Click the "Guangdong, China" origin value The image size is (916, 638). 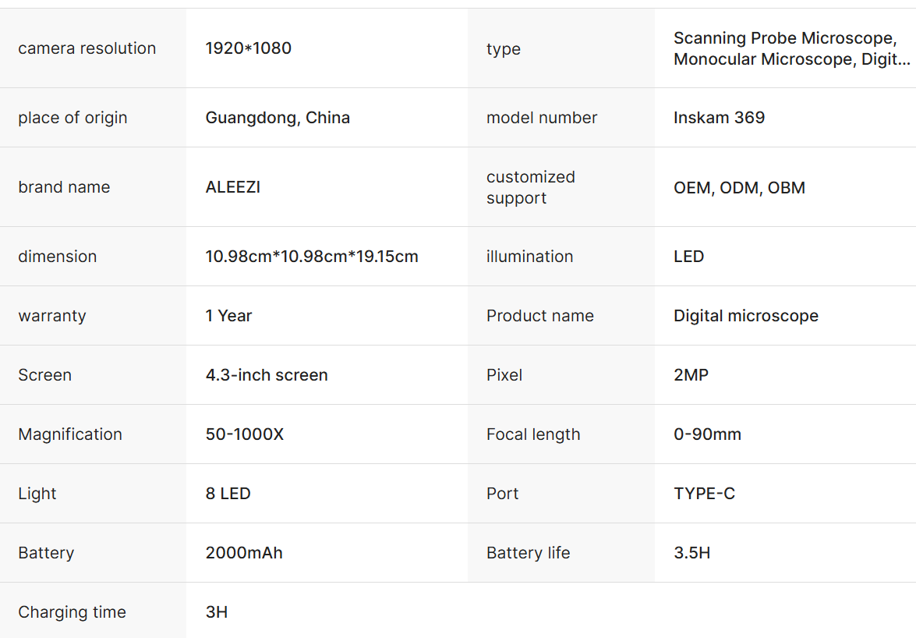[278, 118]
